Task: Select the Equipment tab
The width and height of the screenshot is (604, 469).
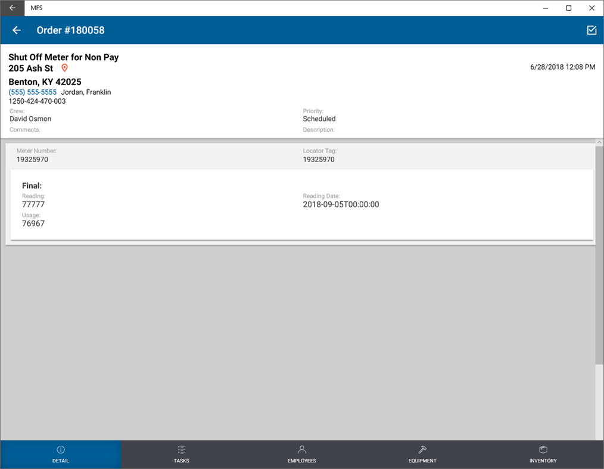Action: click(422, 454)
